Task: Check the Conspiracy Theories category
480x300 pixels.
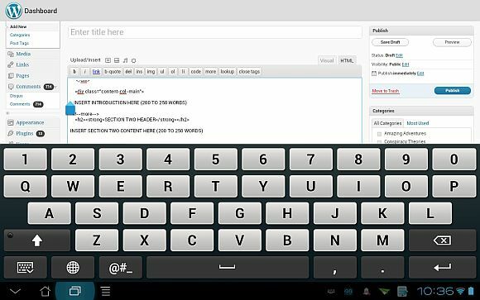Action: tap(379, 141)
